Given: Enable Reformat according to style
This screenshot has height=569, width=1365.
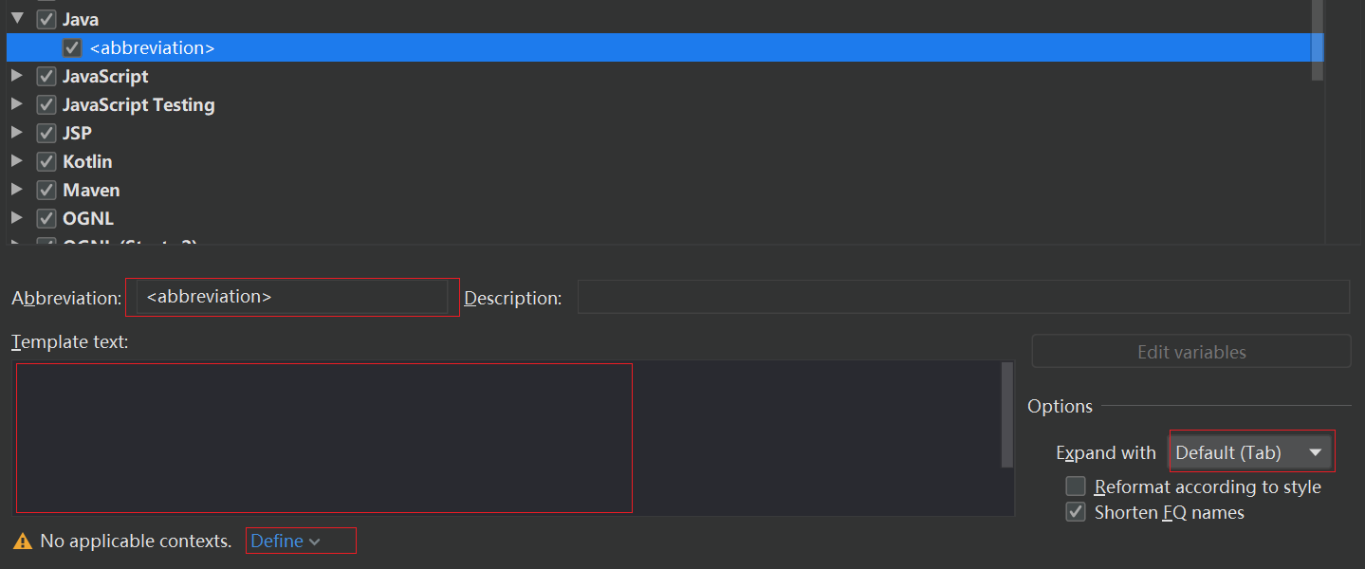Looking at the screenshot, I should pos(1076,486).
